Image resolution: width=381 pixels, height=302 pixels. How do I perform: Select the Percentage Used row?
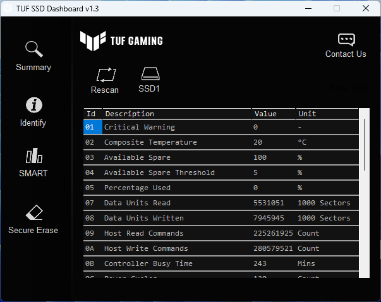[x=221, y=188]
